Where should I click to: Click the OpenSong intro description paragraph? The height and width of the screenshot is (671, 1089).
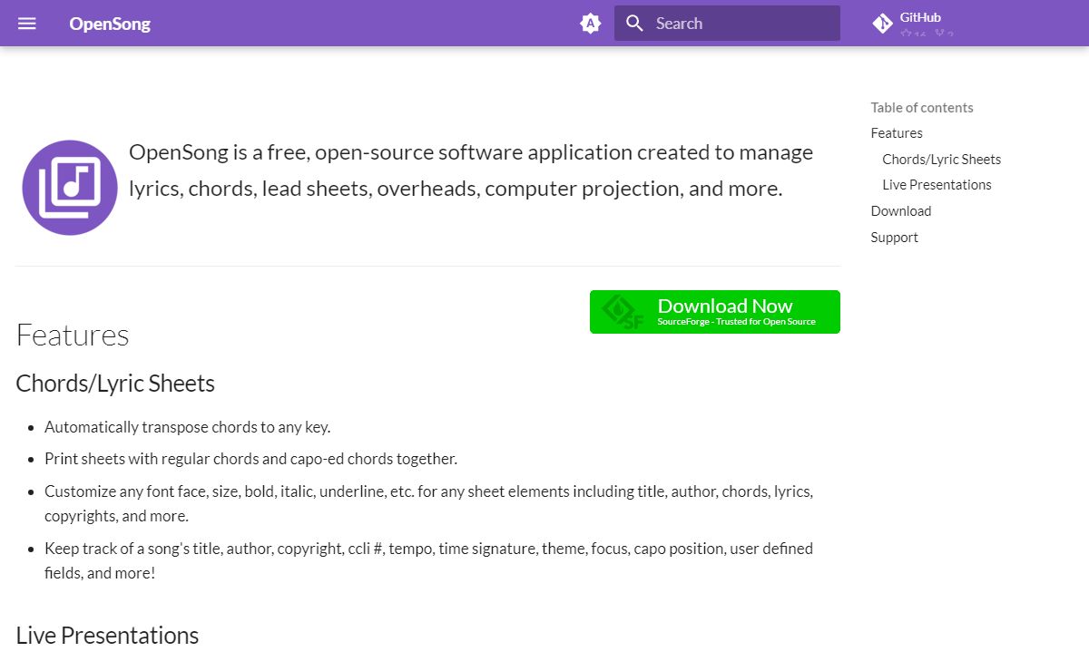471,170
